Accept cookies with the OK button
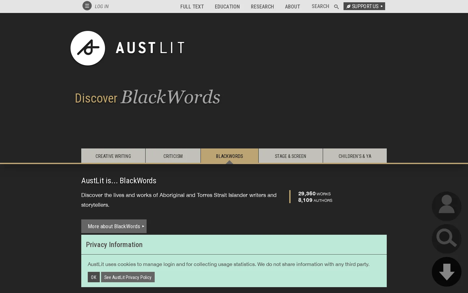The image size is (468, 293). [x=94, y=277]
